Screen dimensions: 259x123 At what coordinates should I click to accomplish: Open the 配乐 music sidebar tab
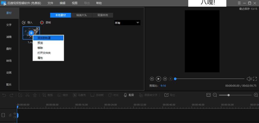tap(9, 85)
